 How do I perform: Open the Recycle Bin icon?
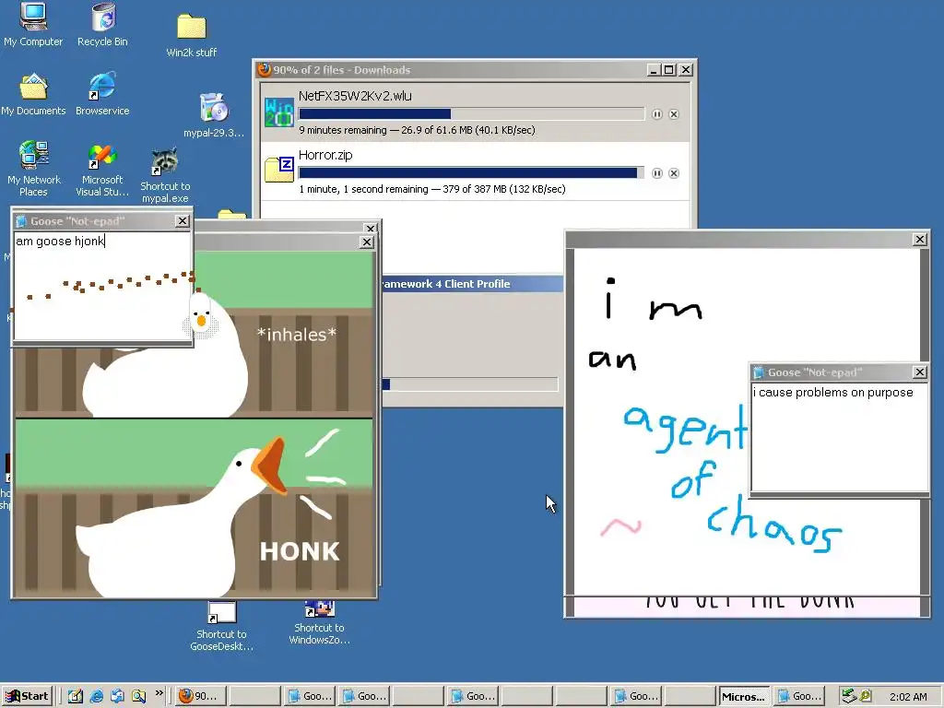tap(103, 24)
